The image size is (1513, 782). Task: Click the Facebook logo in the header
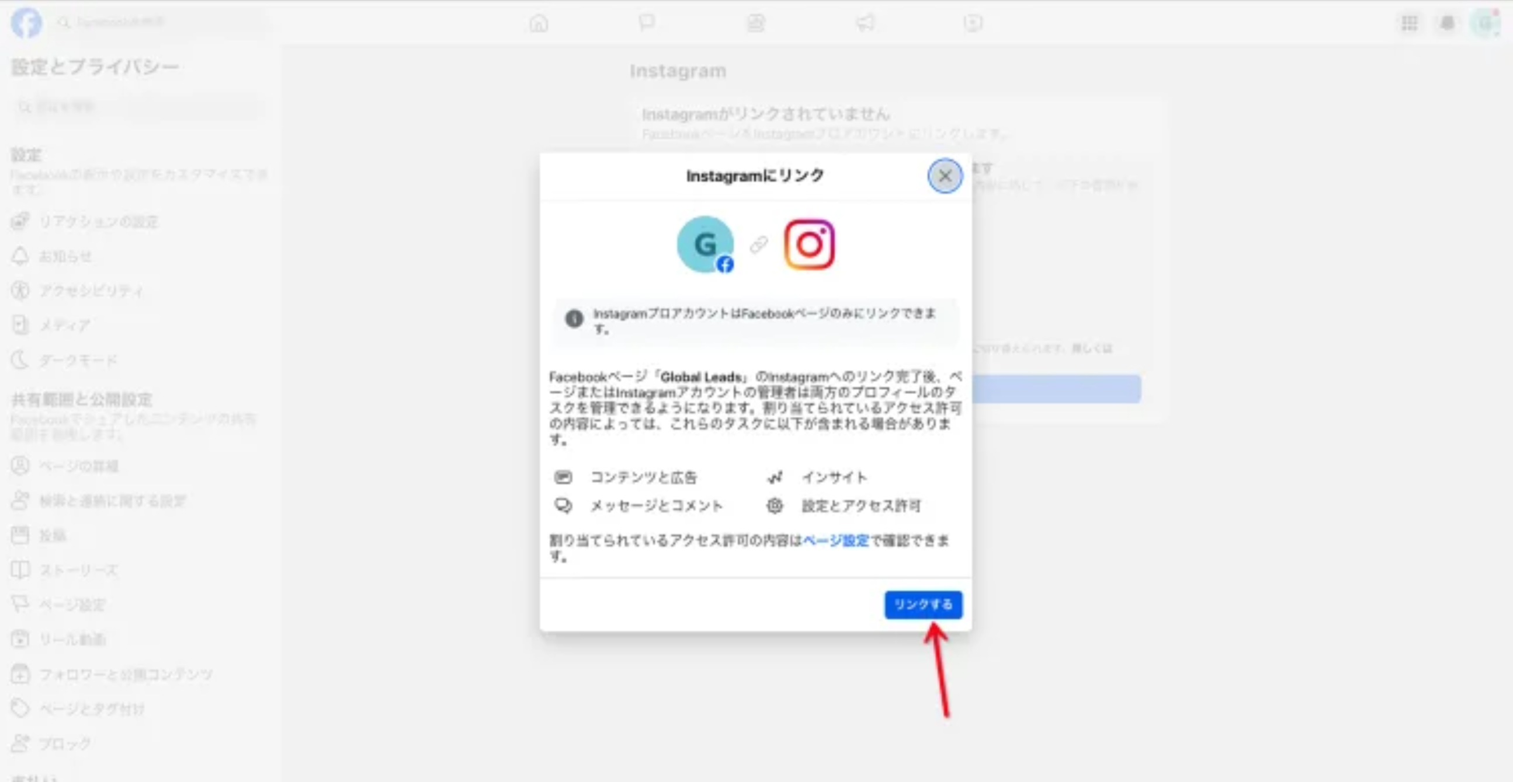pyautogui.click(x=26, y=22)
